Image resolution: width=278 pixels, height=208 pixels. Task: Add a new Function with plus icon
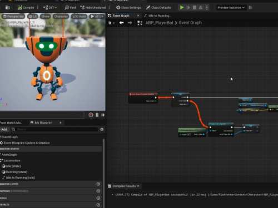click(x=98, y=191)
